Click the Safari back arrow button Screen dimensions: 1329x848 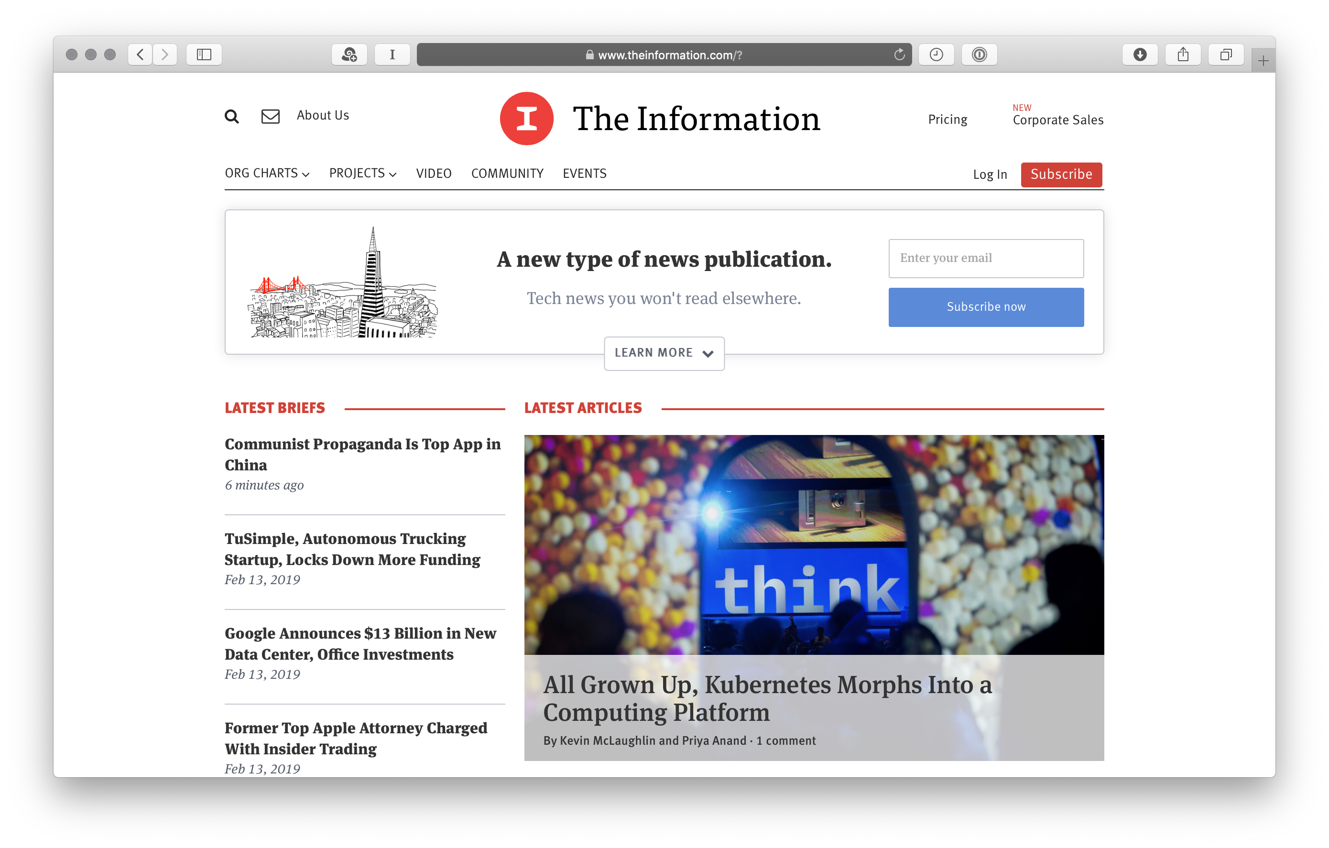(140, 54)
